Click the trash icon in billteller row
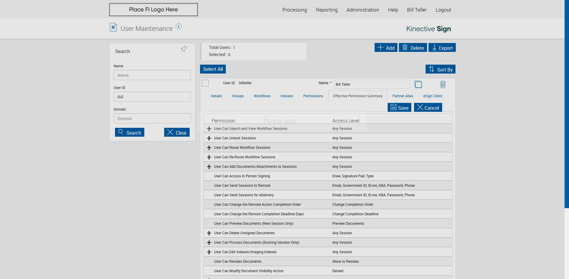569x279 pixels. (x=443, y=84)
